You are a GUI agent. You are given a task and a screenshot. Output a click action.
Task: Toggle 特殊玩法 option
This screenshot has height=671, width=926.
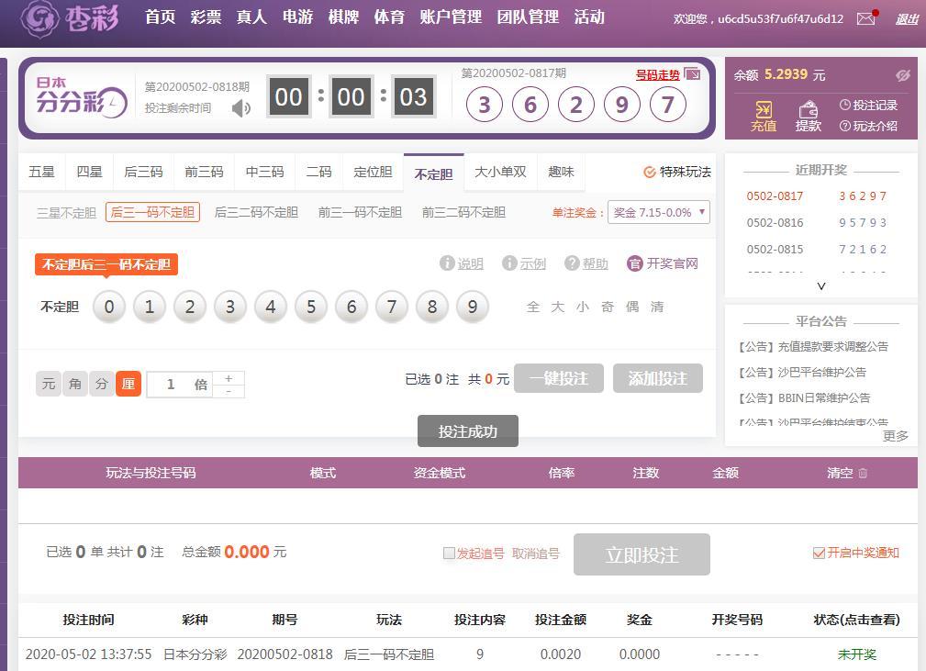(677, 172)
